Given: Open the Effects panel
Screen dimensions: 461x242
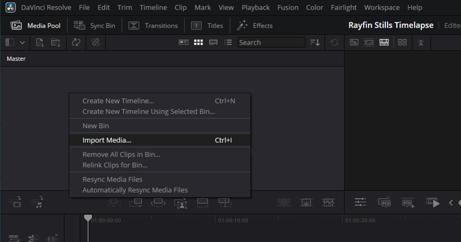Looking at the screenshot, I should coord(255,25).
